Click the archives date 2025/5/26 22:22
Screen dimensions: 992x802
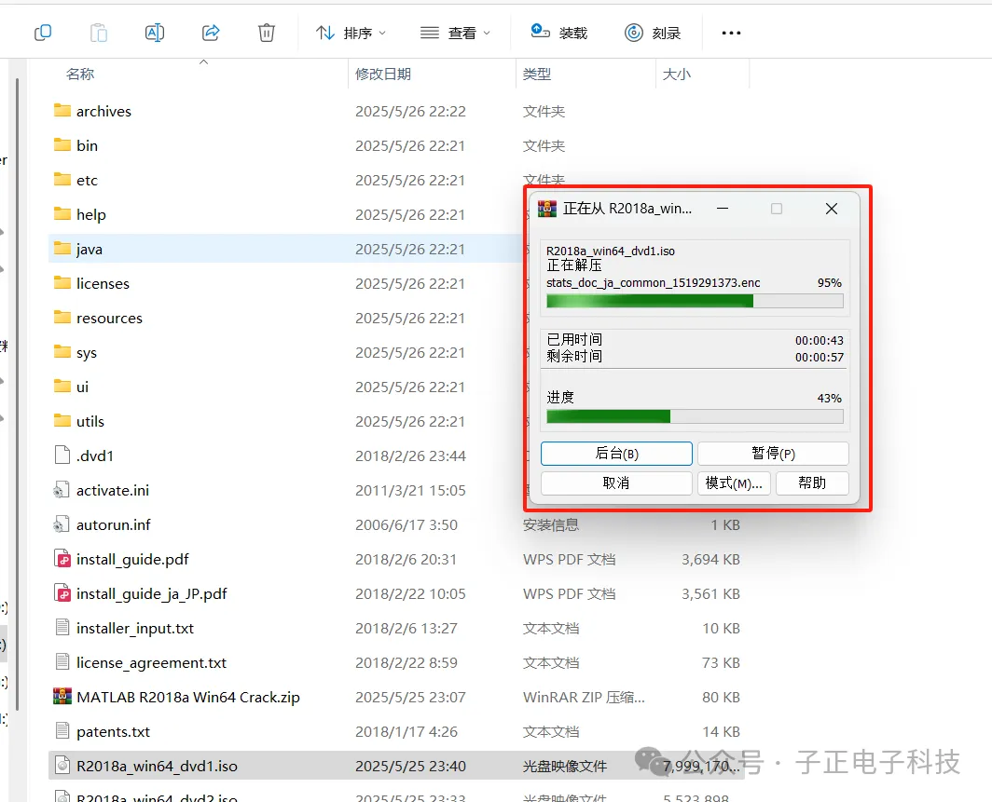point(410,111)
